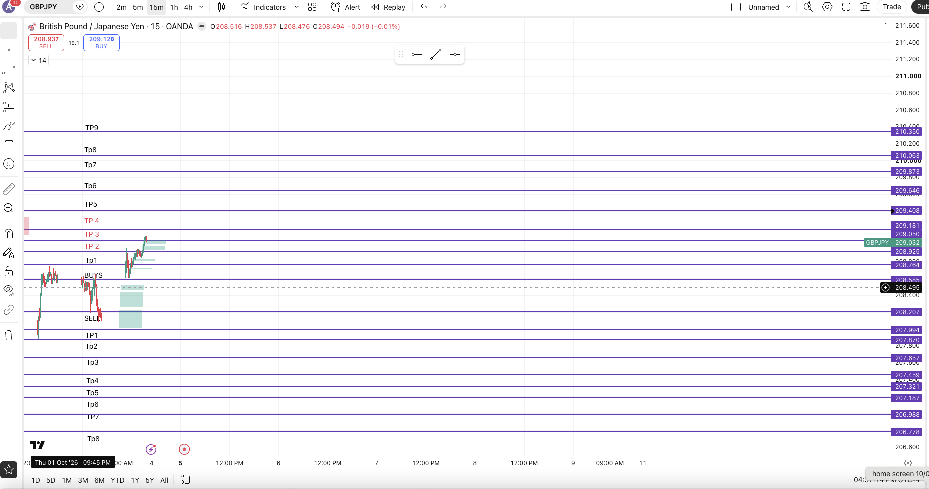Click the 209.128 BUY button

[x=101, y=42]
